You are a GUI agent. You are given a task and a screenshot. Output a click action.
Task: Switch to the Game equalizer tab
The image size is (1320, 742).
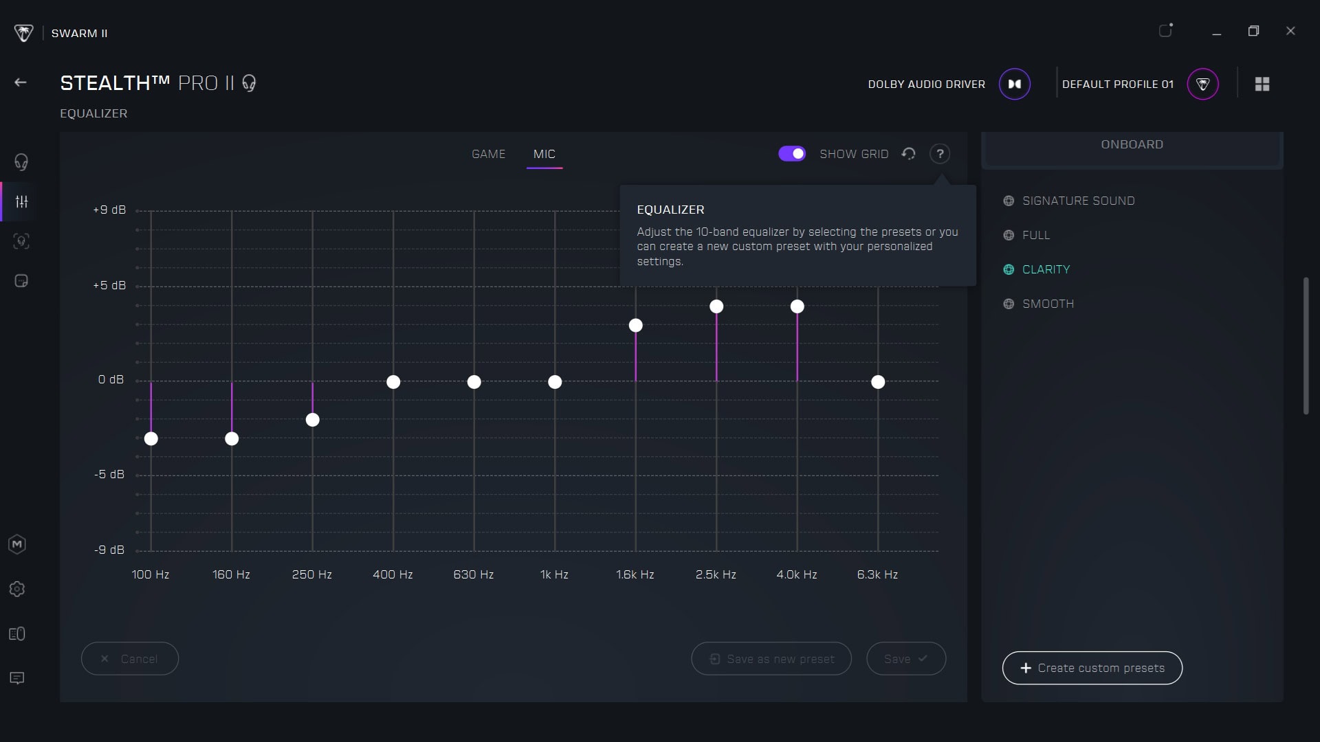click(488, 154)
